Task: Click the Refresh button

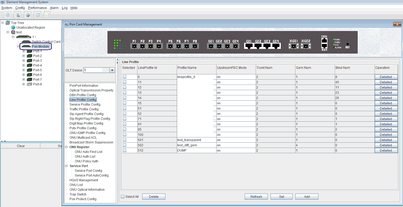Action: click(x=256, y=197)
